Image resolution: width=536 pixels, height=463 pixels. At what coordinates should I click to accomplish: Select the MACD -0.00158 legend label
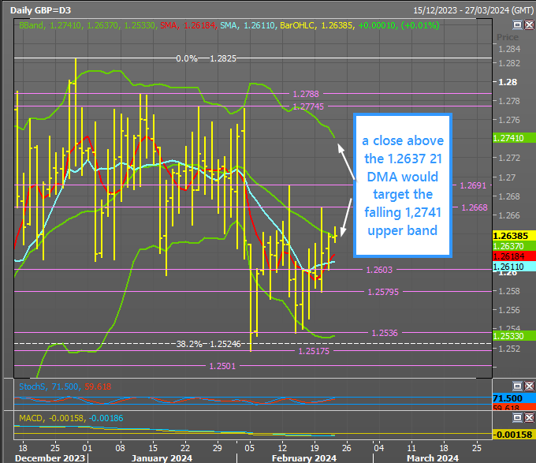point(51,418)
